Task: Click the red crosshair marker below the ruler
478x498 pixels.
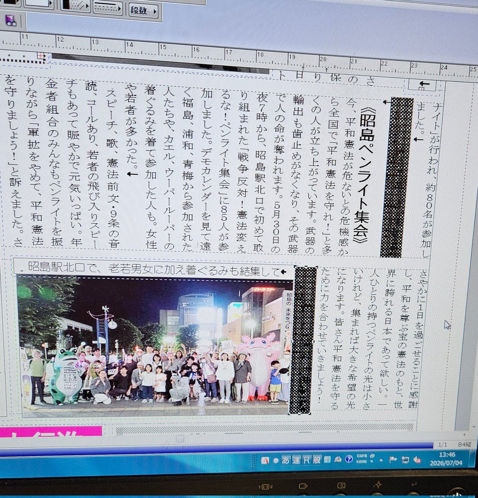Action: tap(41, 55)
